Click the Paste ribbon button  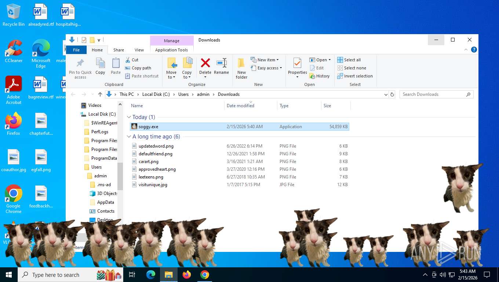(116, 66)
